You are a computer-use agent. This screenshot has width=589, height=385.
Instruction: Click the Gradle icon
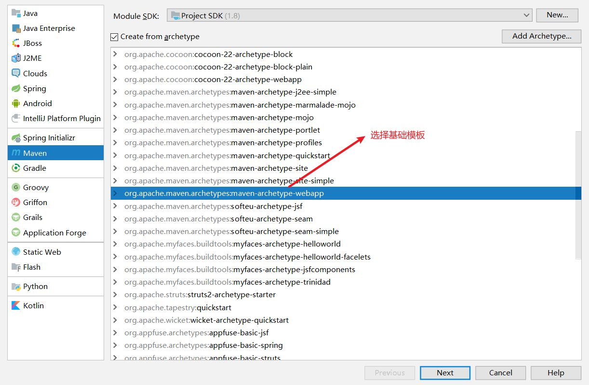pyautogui.click(x=16, y=168)
